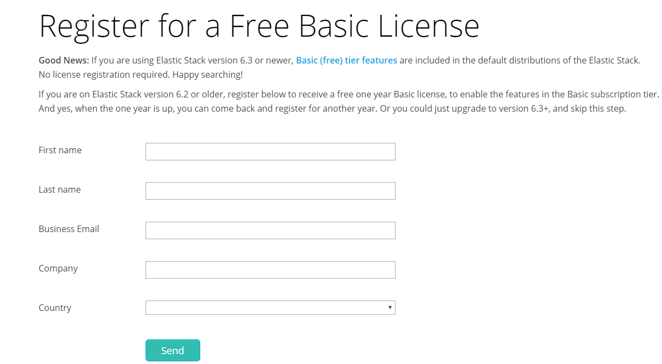Expand the Country selection combo box

point(270,308)
